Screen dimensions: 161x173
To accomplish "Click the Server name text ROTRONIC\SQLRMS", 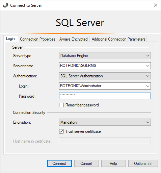I will click(78, 66).
